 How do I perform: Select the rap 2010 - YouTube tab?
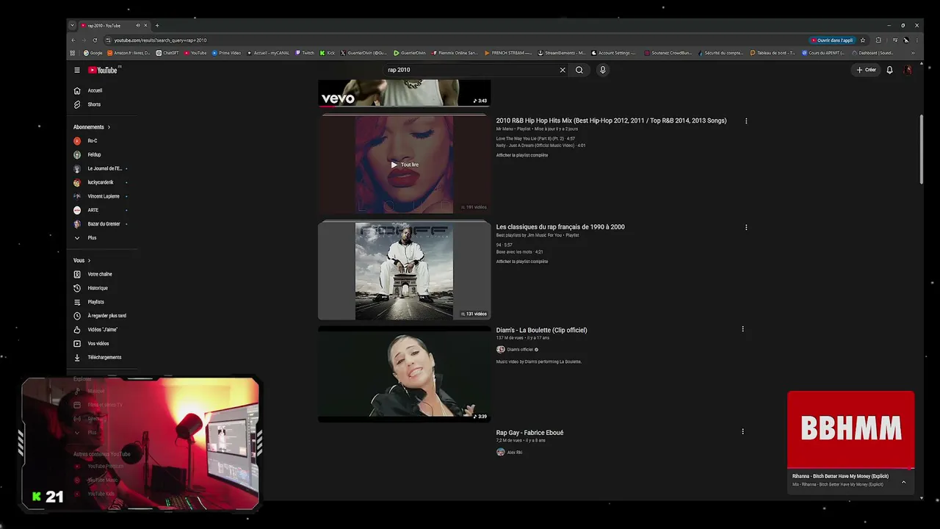coord(114,26)
